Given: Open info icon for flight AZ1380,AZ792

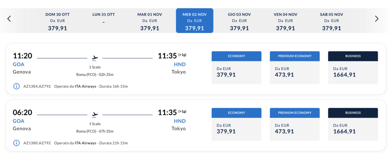Looking at the screenshot, I should pyautogui.click(x=16, y=143).
